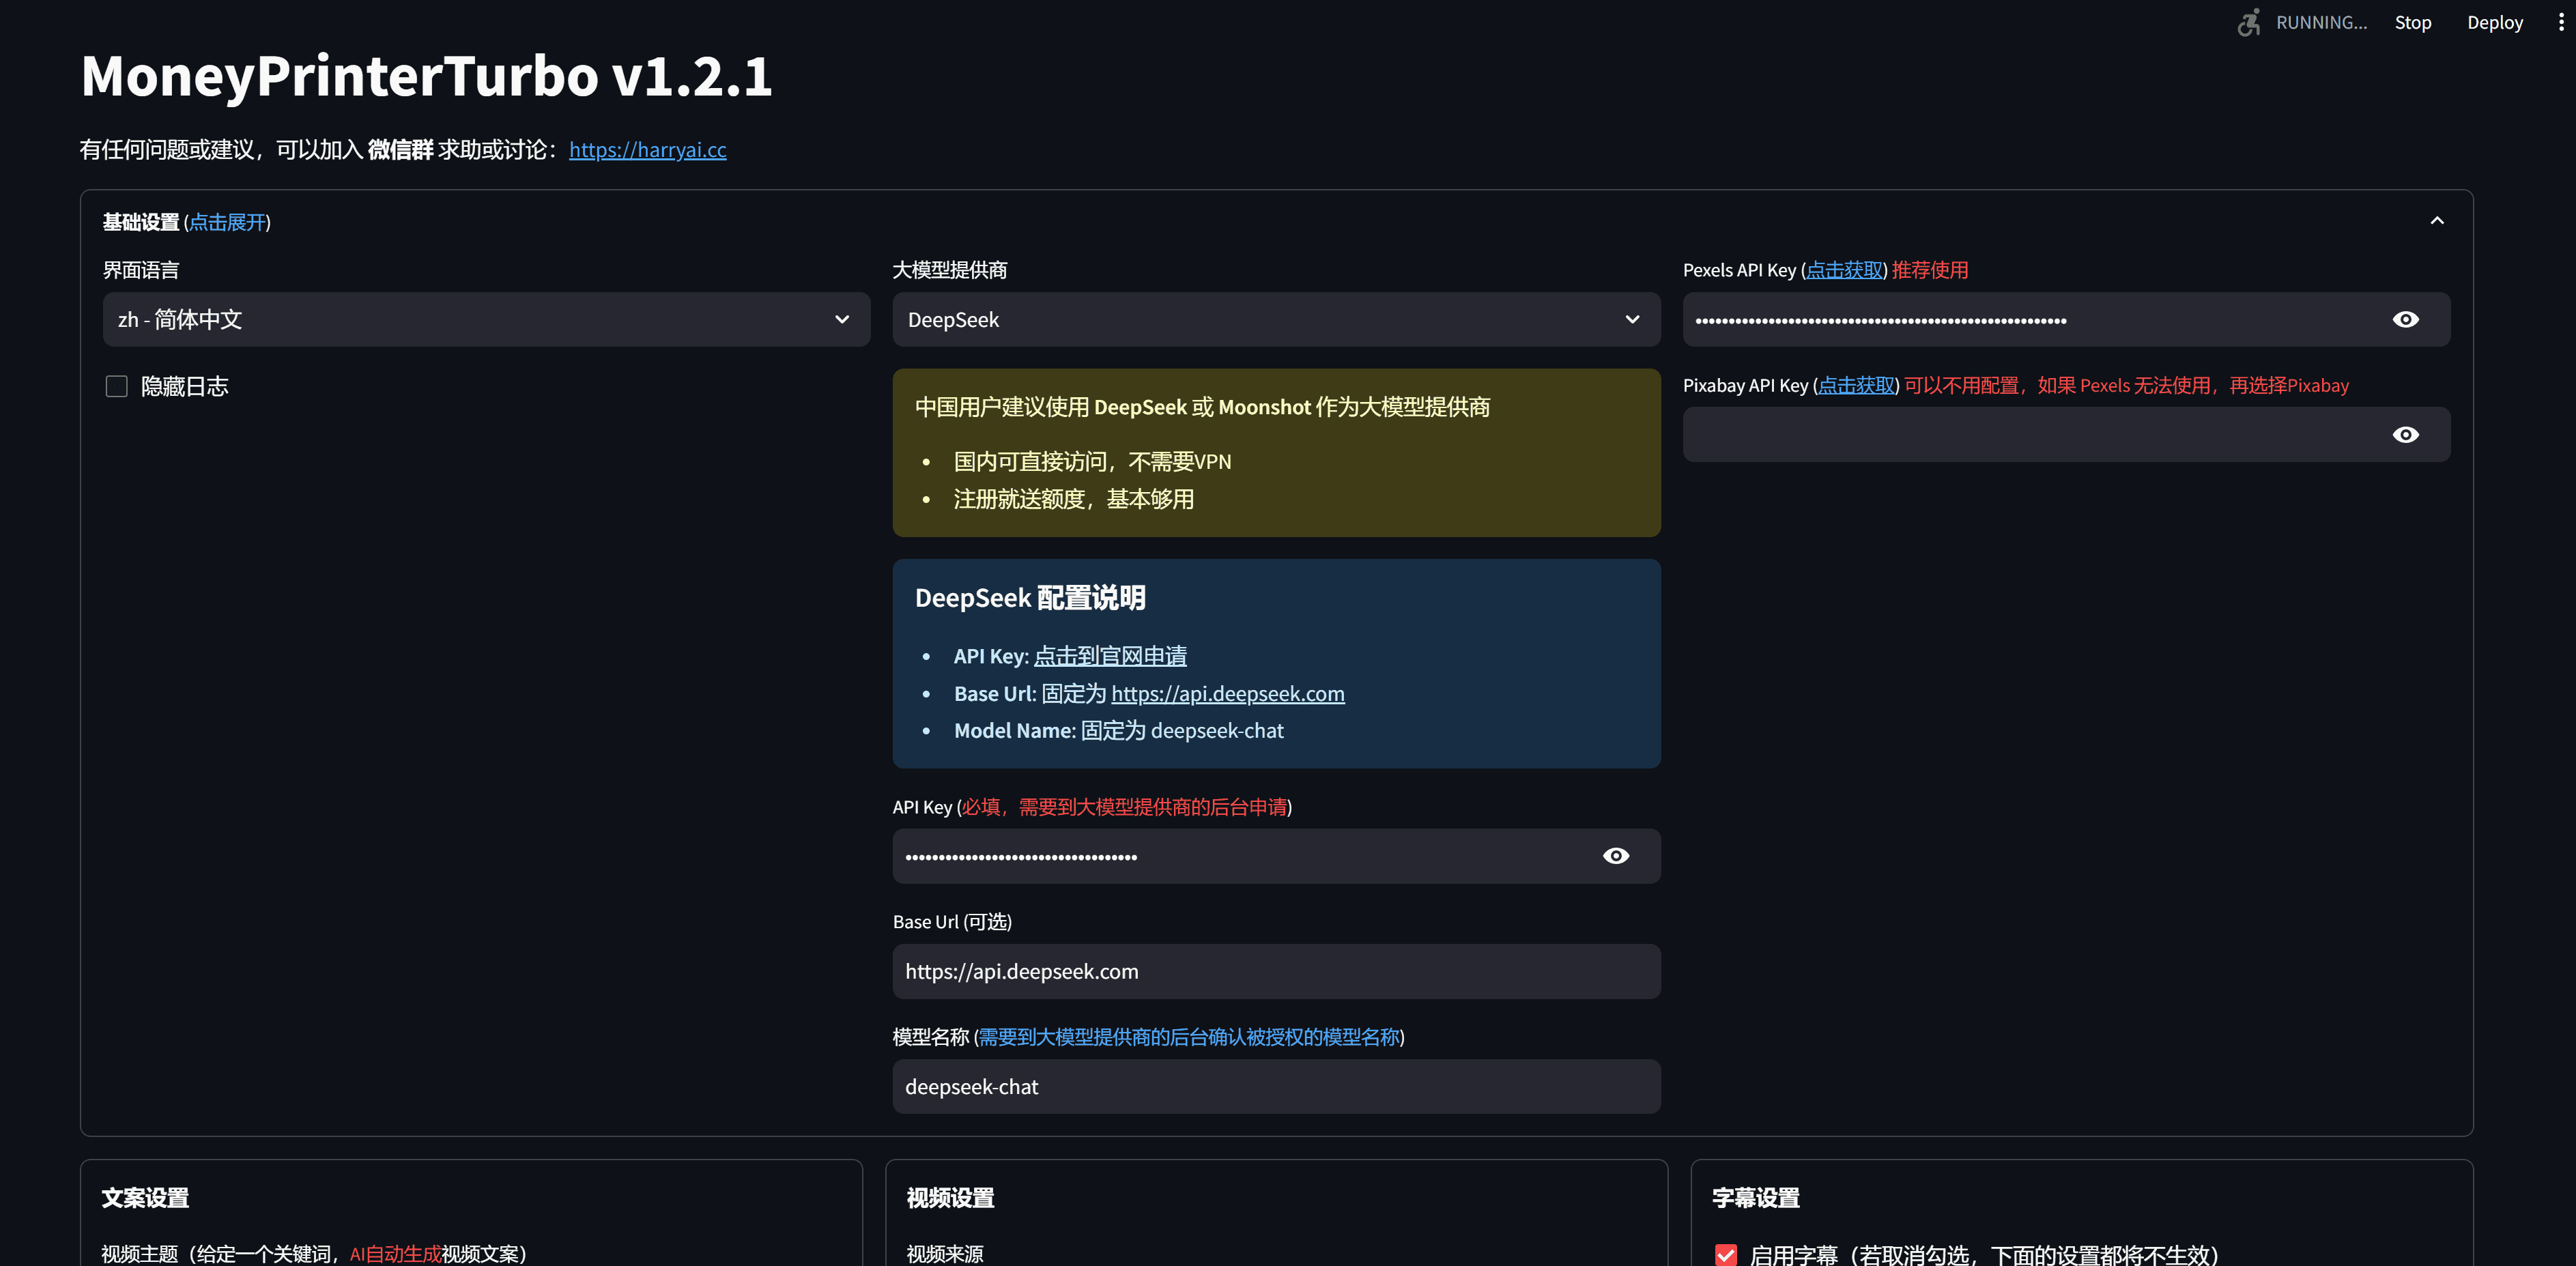Click the MoneyPrinterTurbo v1.2.1 title

426,76
